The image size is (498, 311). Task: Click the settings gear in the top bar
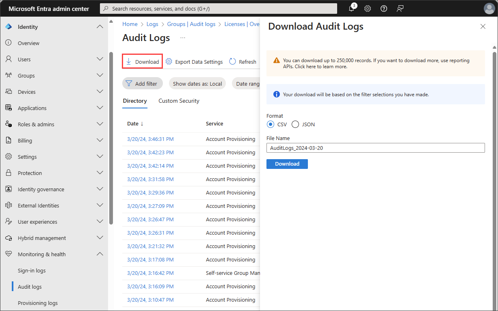coord(368,8)
